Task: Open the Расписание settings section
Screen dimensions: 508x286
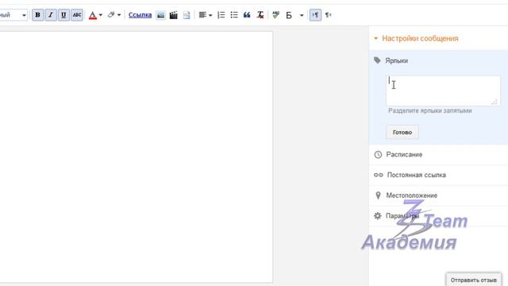Action: 439,155
